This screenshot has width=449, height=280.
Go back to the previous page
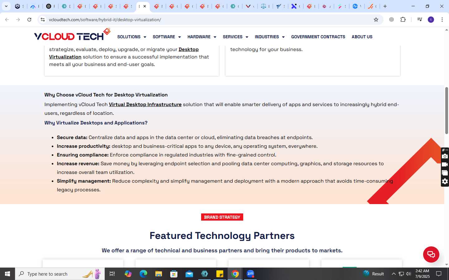coord(7,20)
